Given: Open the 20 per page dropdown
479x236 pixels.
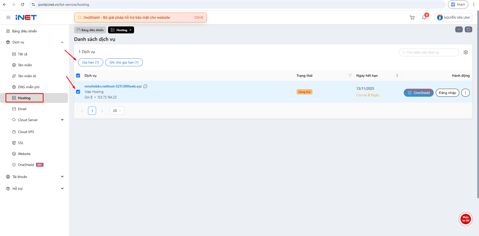Looking at the screenshot, I should click(x=117, y=111).
